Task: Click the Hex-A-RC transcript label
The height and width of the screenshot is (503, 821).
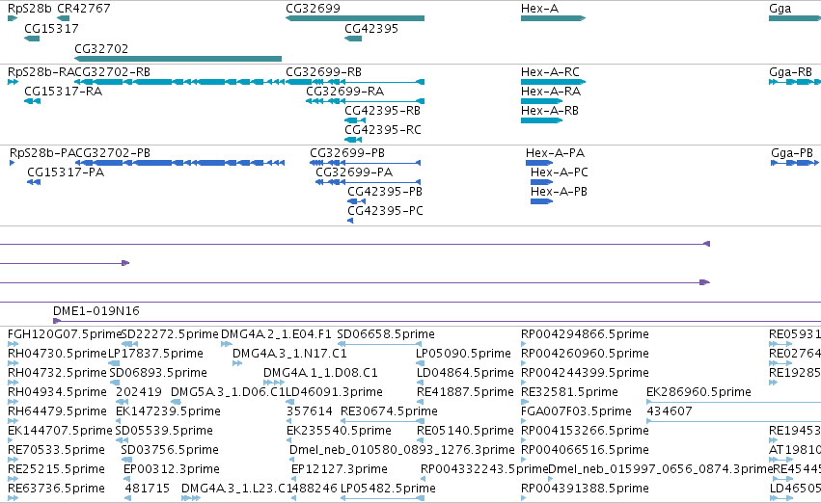Action: (x=550, y=72)
